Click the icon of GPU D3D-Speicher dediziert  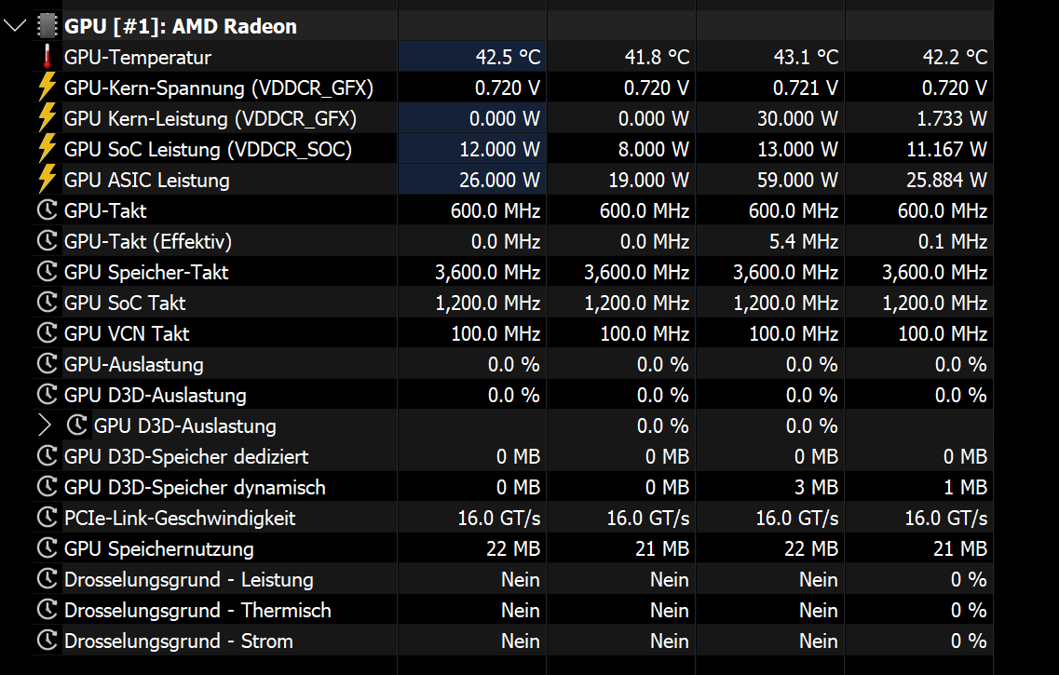click(x=48, y=456)
